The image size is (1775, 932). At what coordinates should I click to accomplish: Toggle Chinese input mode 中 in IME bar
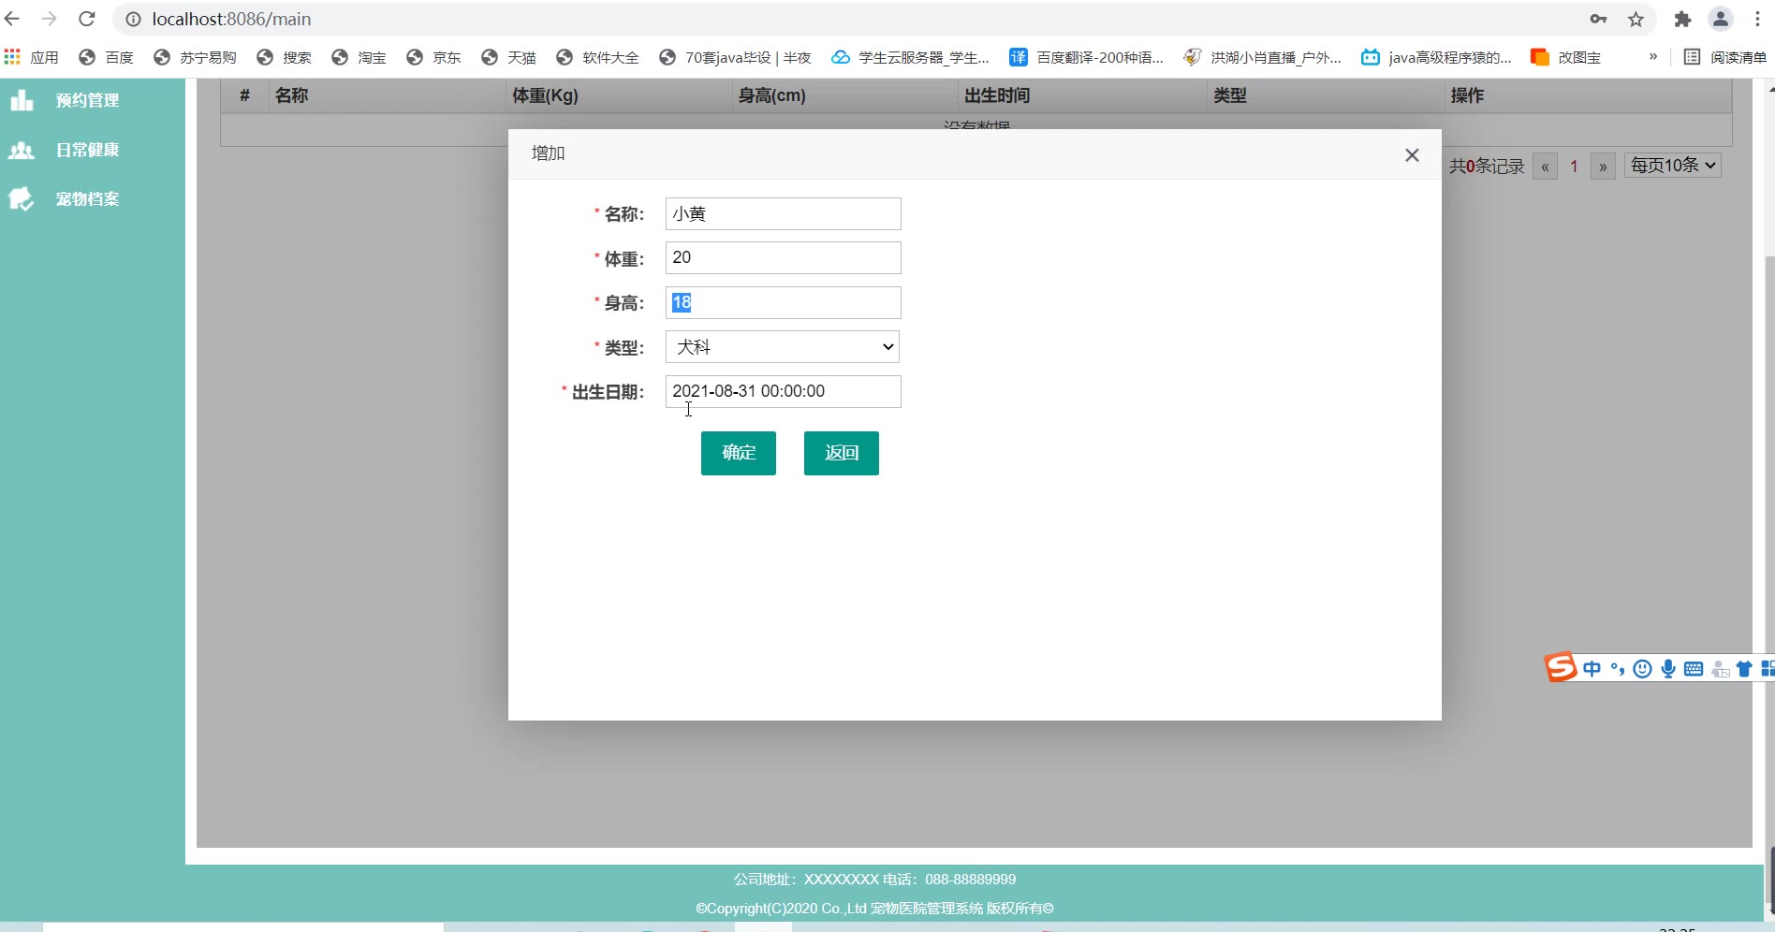tap(1592, 668)
